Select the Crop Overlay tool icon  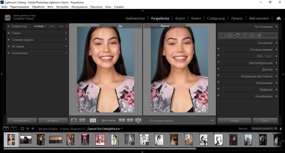pos(222,35)
